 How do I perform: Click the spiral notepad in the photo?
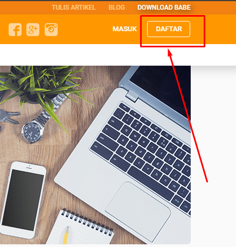(x=80, y=228)
